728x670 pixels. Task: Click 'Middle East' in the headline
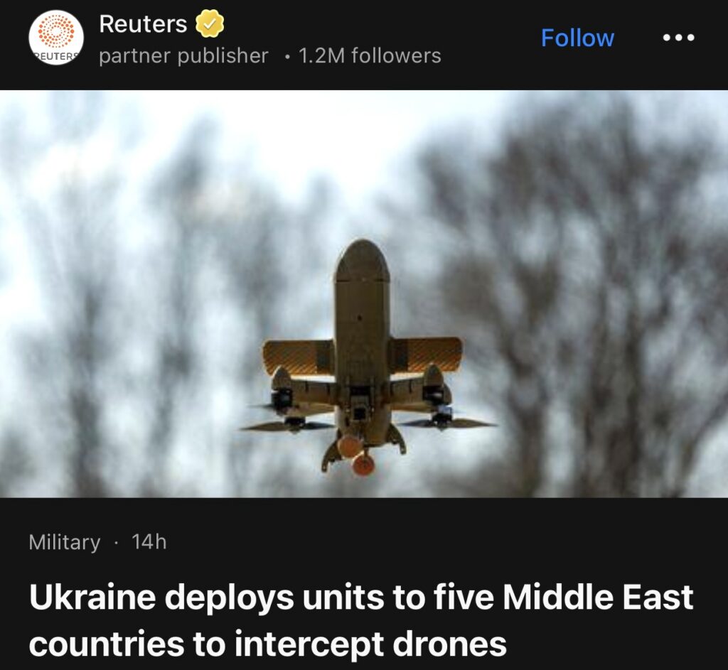(x=598, y=597)
